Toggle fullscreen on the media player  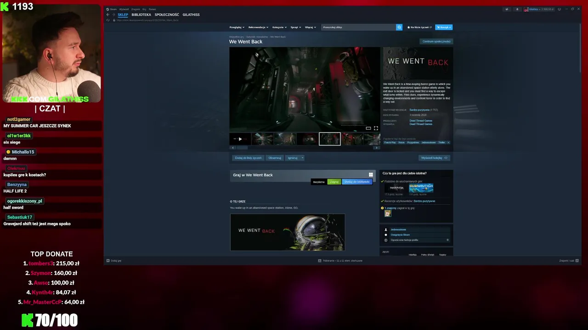click(x=376, y=128)
